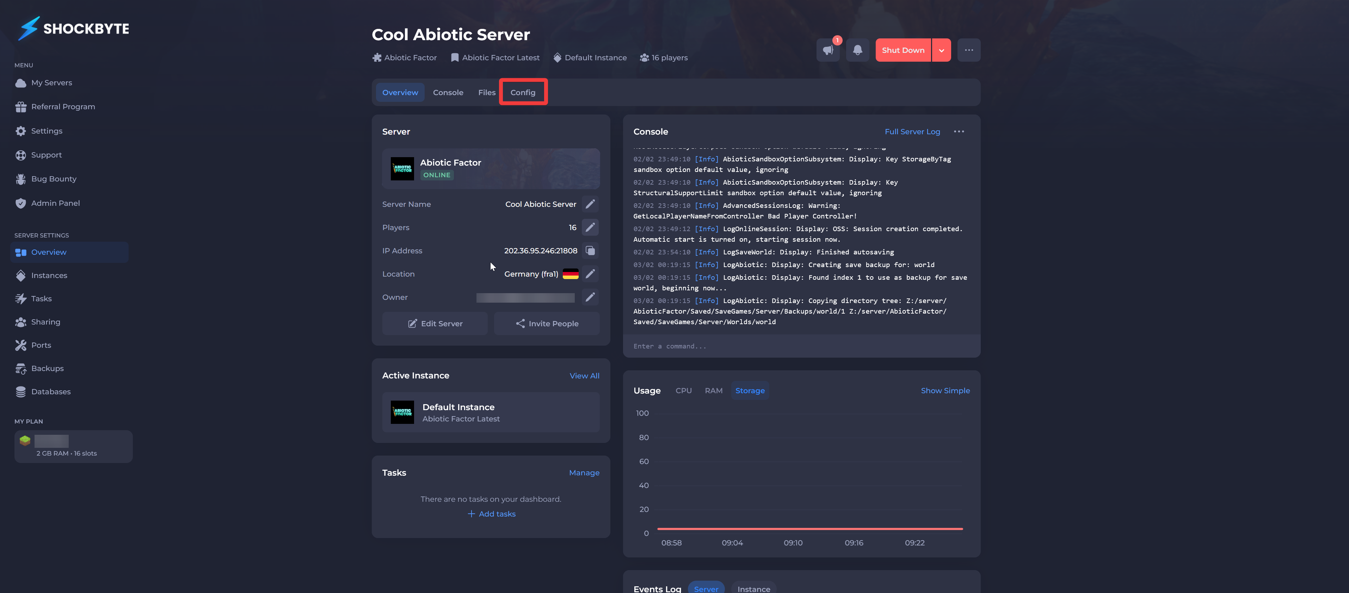
Task: Select the CPU usage tab
Action: (683, 390)
